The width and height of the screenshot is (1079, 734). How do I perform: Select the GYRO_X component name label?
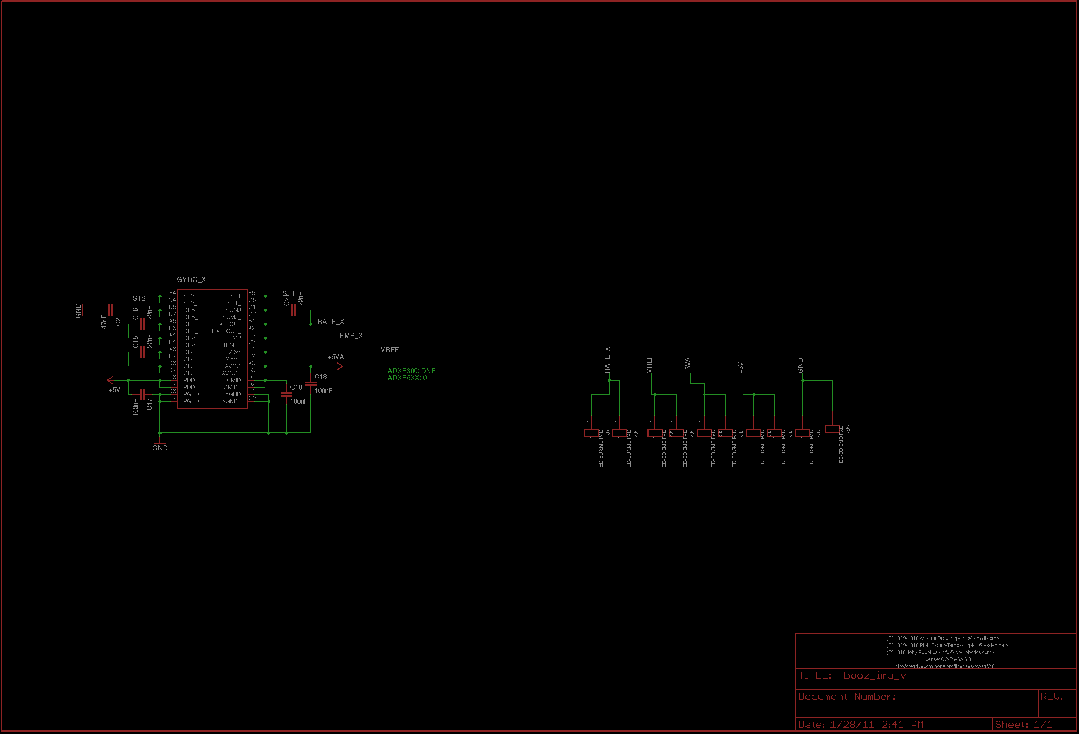point(191,279)
